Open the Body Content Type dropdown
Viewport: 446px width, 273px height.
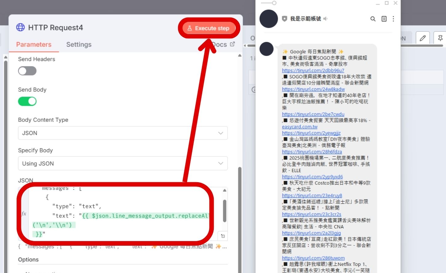click(x=123, y=133)
